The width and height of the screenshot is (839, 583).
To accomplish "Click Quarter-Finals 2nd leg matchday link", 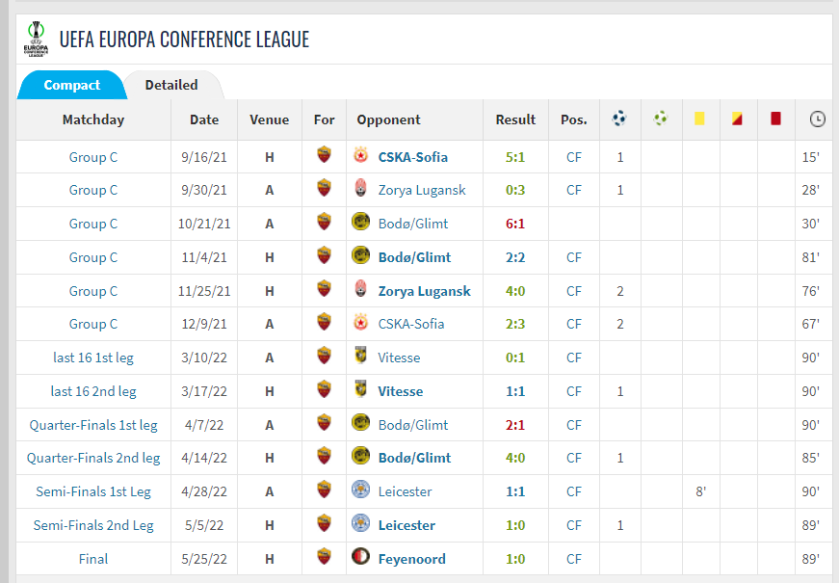I will (93, 458).
